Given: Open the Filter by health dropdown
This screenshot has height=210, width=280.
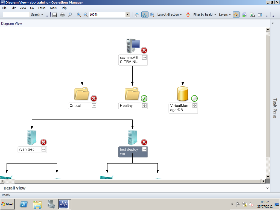Looking at the screenshot, I should [x=205, y=15].
